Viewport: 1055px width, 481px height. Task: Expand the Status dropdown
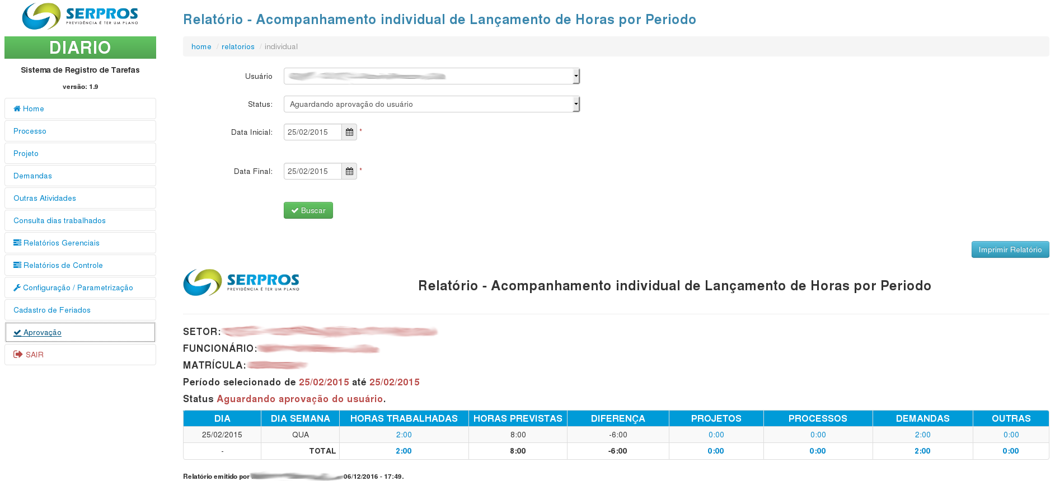point(432,105)
